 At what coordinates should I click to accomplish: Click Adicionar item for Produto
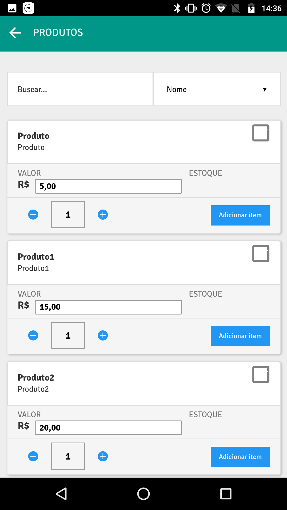pyautogui.click(x=240, y=215)
